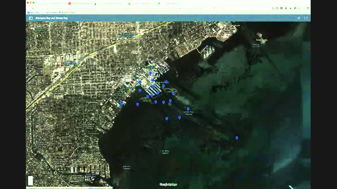The image size is (337, 189).
Task: Click the FRENCH COUNTRY VILLAGE label
Action: (x=42, y=144)
